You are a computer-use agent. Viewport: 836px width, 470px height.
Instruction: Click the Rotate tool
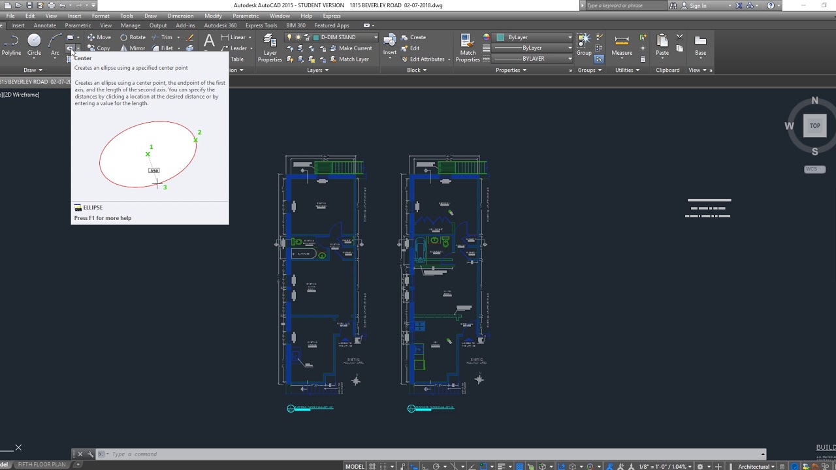click(133, 37)
